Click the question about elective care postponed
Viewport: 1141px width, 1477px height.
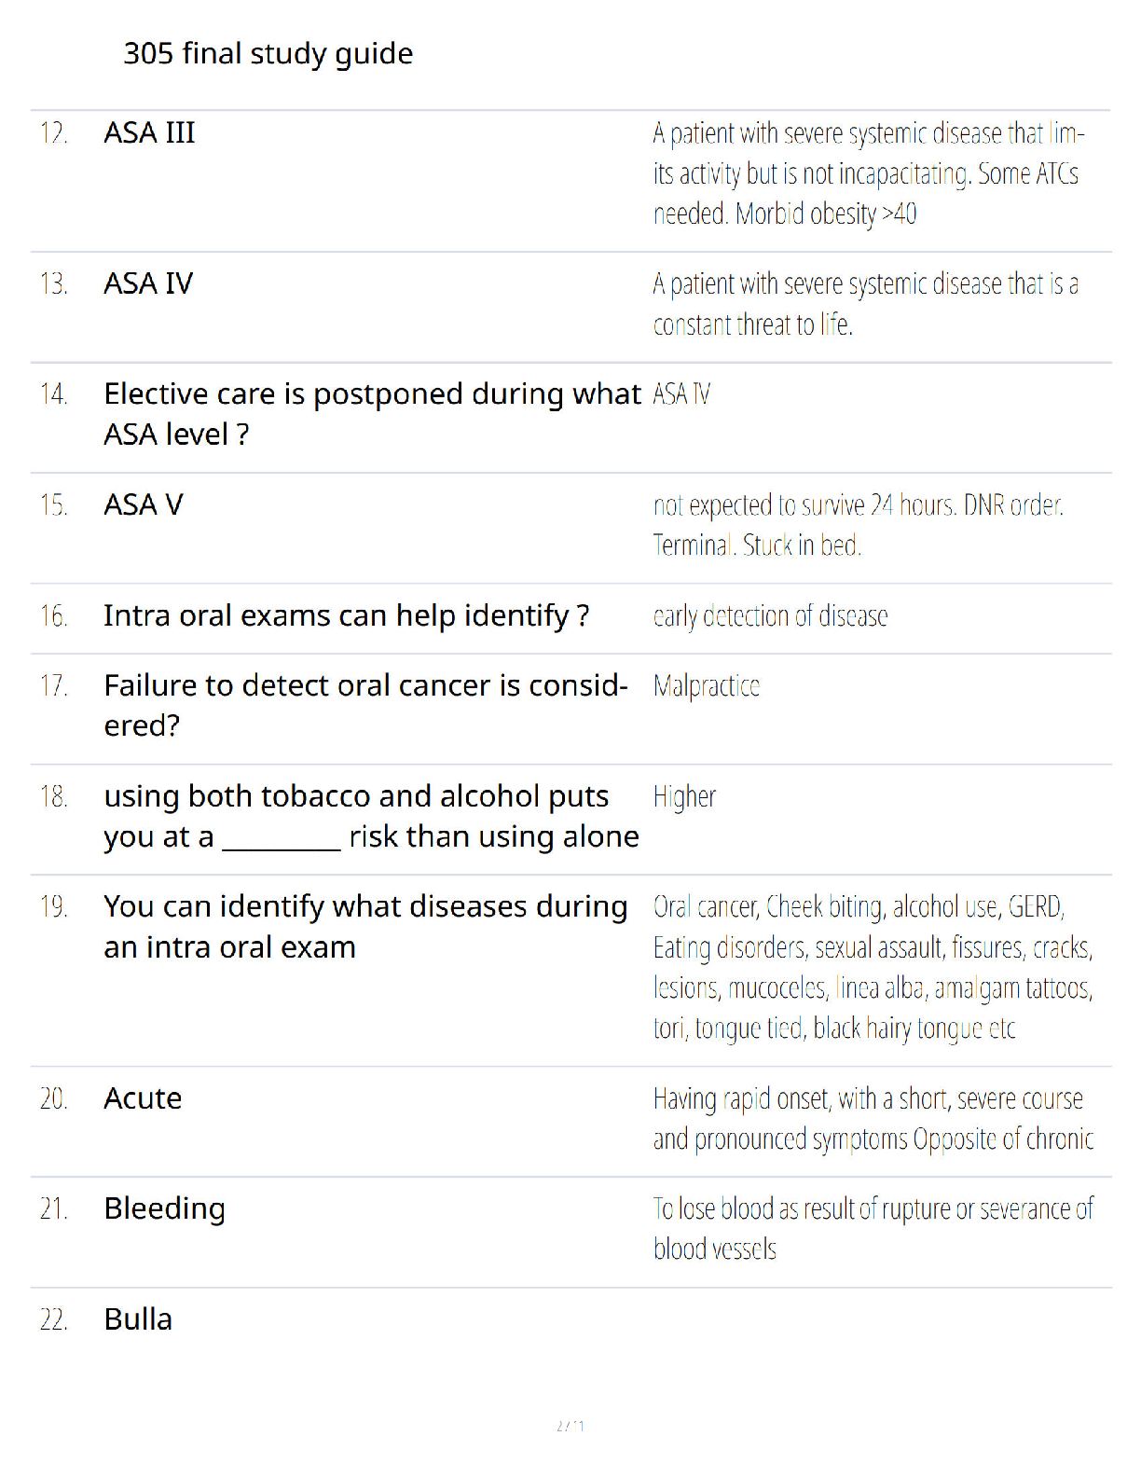coord(373,414)
